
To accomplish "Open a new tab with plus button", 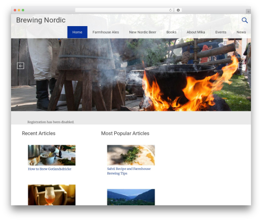I will click(x=248, y=11).
